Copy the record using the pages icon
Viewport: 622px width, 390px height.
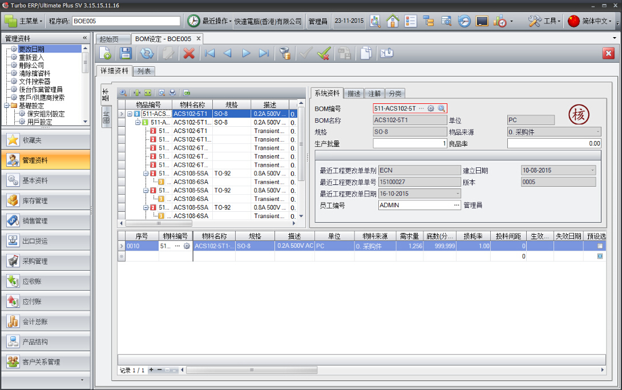(x=366, y=53)
